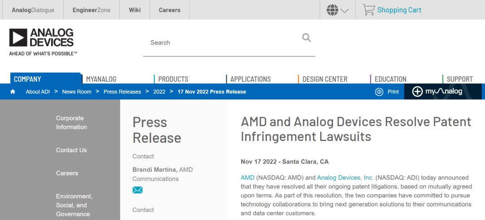Viewport: 485px width, 220px height.
Task: Go to Press Releases breadcrumb
Action: click(x=122, y=92)
